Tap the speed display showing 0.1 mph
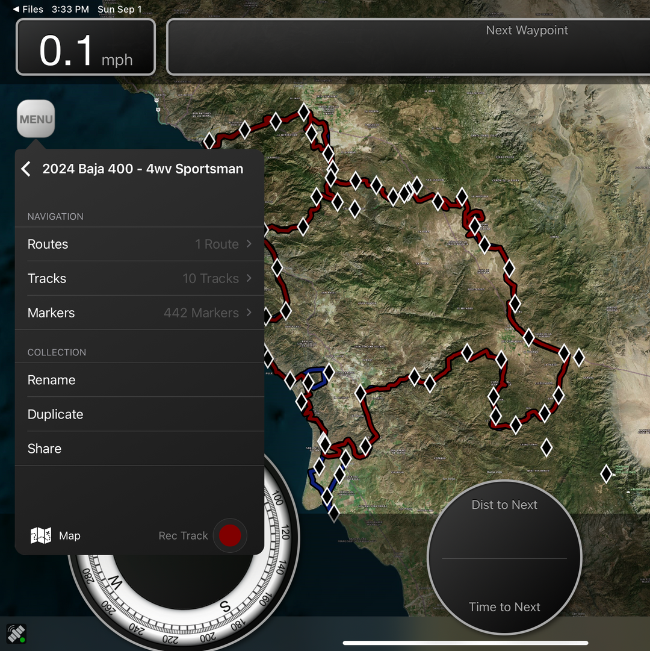650x651 pixels. tap(85, 48)
